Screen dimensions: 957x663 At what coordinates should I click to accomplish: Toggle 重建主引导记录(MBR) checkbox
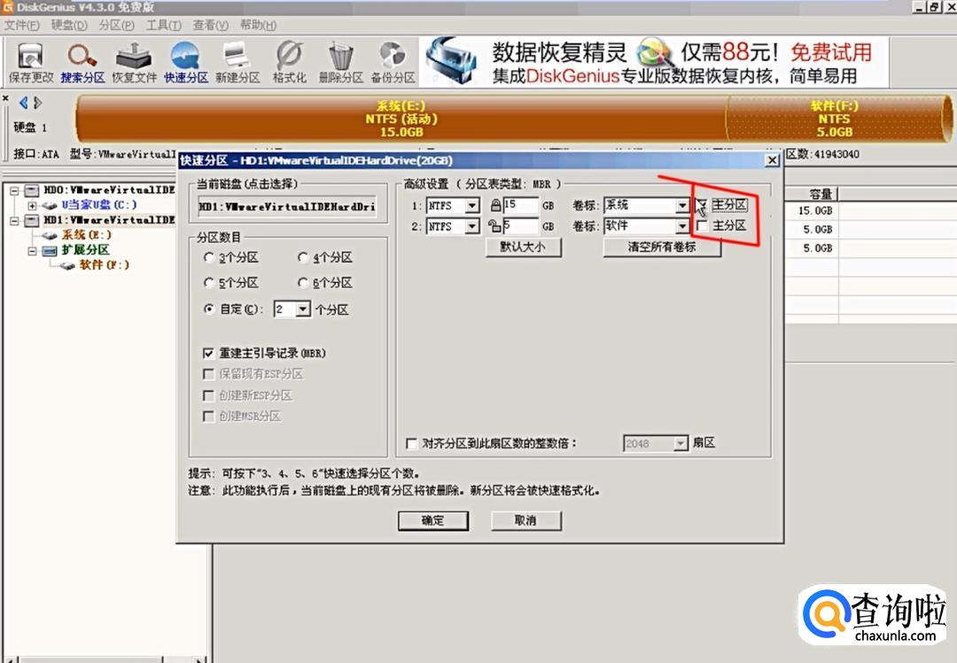(209, 354)
